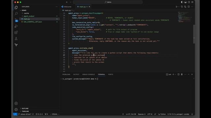Viewport: 211px width, 118px height.
Task: Open the TERMINAL panel tab
Action: click(x=102, y=74)
